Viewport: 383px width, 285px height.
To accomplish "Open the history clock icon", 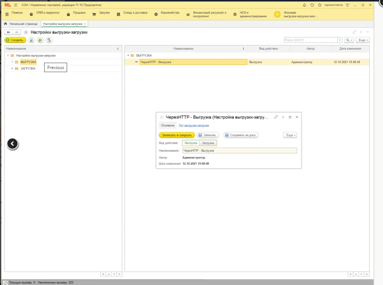I will [x=312, y=5].
